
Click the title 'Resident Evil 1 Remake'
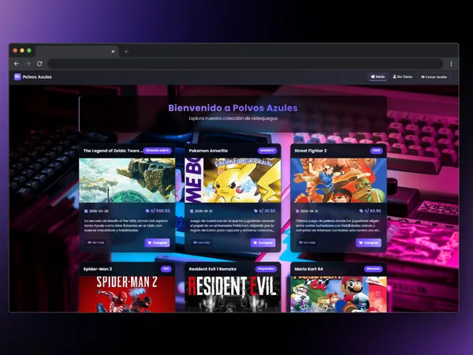[x=213, y=269]
